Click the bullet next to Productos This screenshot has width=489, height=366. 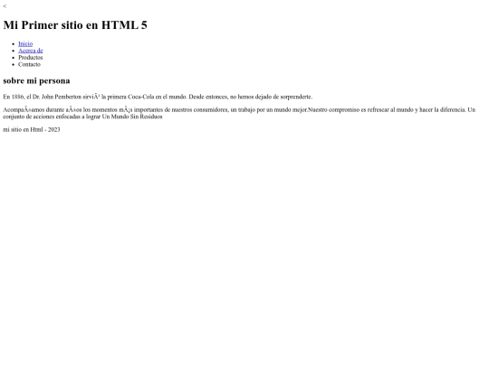coord(13,58)
